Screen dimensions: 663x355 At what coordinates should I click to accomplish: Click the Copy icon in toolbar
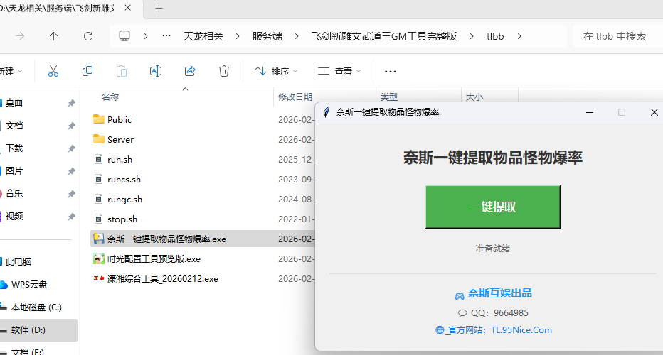click(x=87, y=71)
